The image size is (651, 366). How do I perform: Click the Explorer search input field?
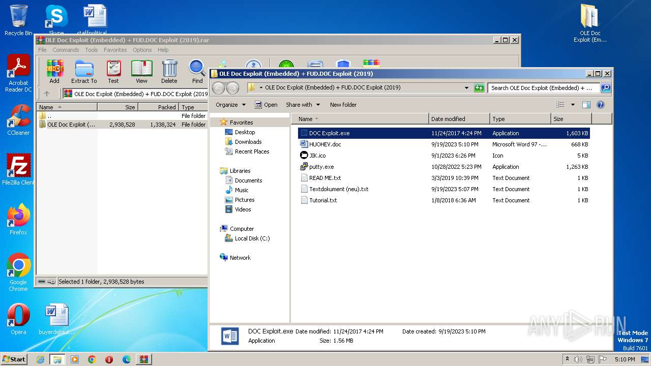(x=544, y=87)
